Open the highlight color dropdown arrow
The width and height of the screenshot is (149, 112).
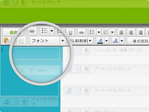122,41
